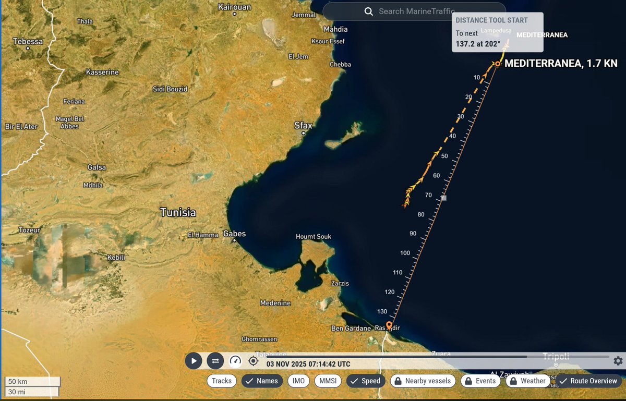
Task: Click the reverse direction arrows button
Action: [215, 361]
